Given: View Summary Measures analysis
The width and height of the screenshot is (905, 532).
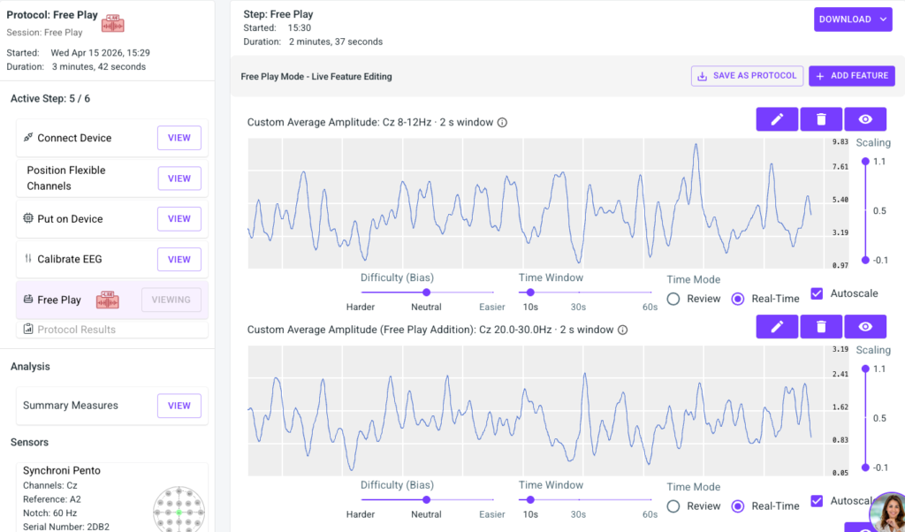Looking at the screenshot, I should 179,406.
